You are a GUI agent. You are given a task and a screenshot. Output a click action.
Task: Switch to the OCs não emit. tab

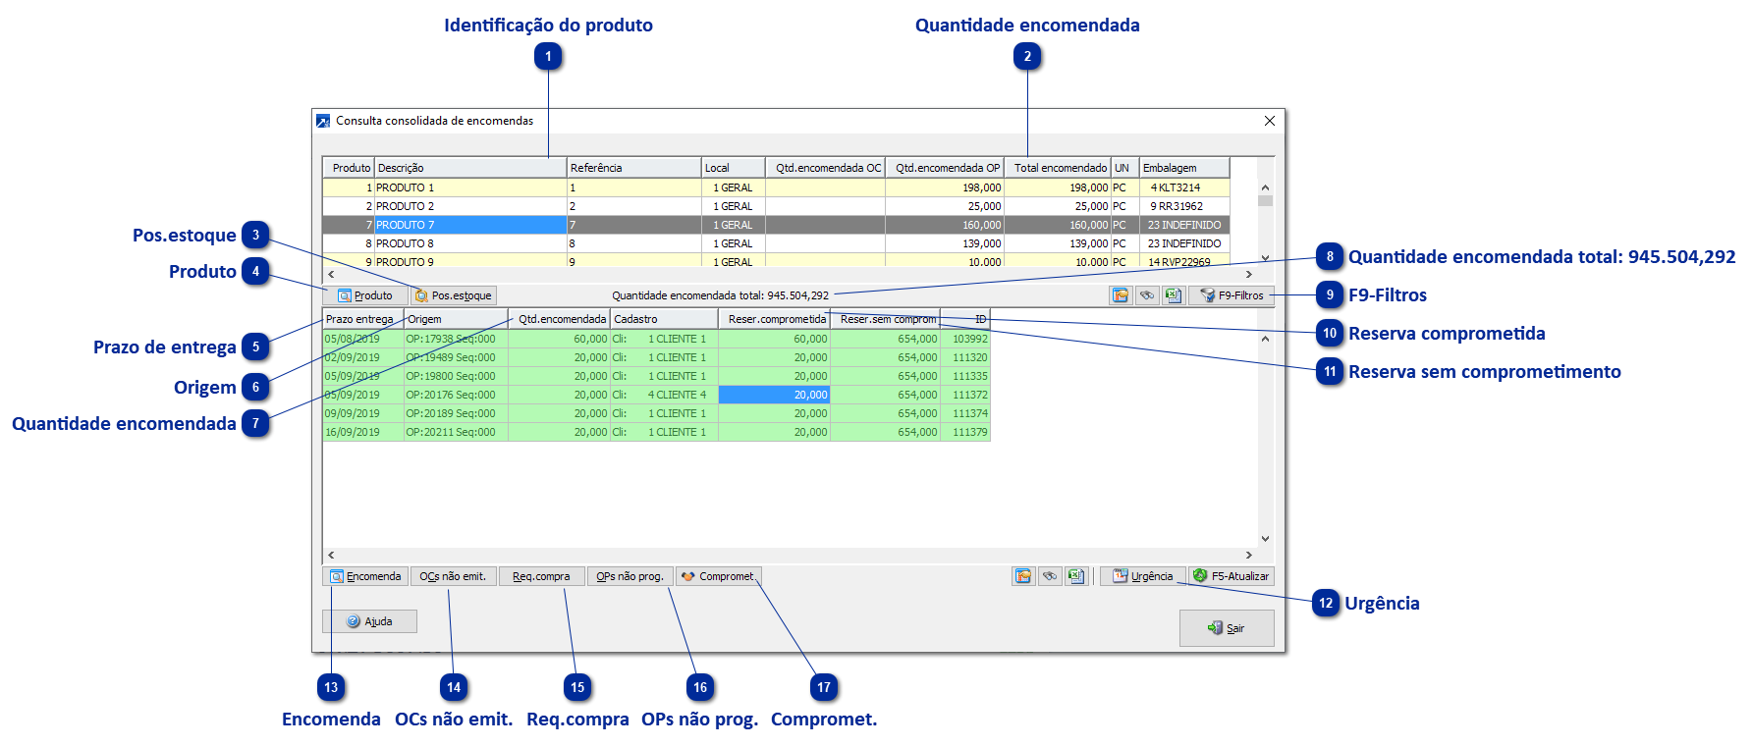coord(453,576)
